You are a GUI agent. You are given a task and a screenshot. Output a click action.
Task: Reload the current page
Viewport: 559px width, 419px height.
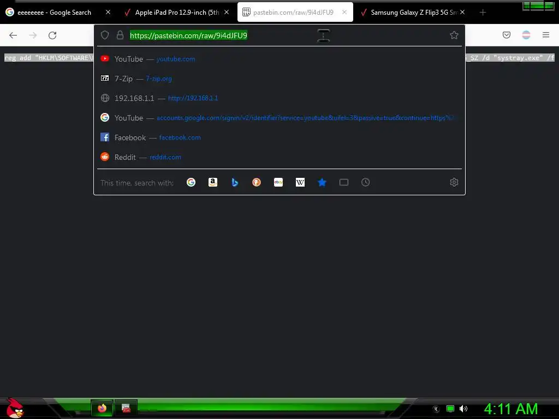tap(52, 35)
